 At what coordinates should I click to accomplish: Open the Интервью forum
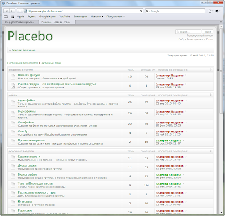click(x=25, y=201)
